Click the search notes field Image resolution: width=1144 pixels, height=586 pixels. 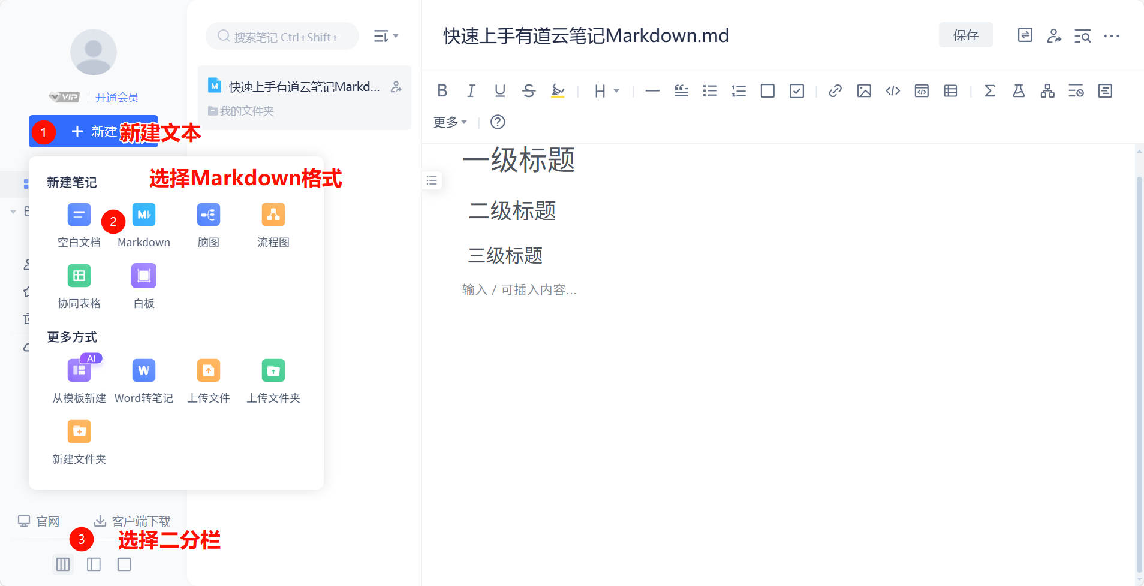pos(282,37)
